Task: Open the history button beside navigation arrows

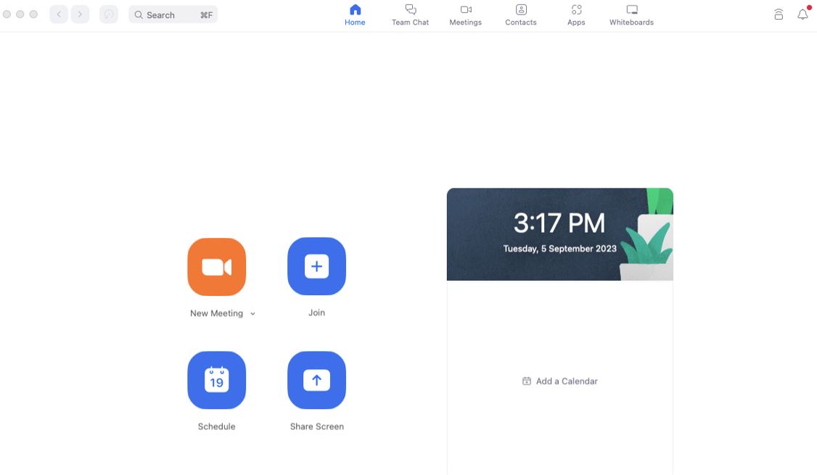Action: coord(109,15)
